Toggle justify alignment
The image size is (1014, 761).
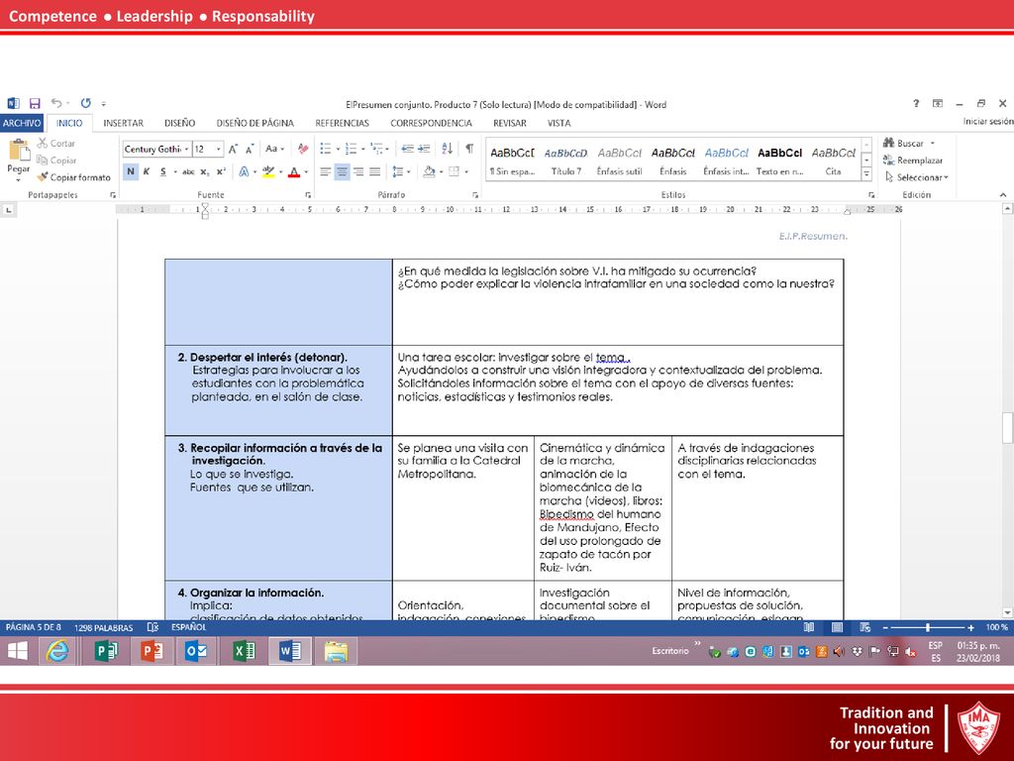click(x=374, y=171)
